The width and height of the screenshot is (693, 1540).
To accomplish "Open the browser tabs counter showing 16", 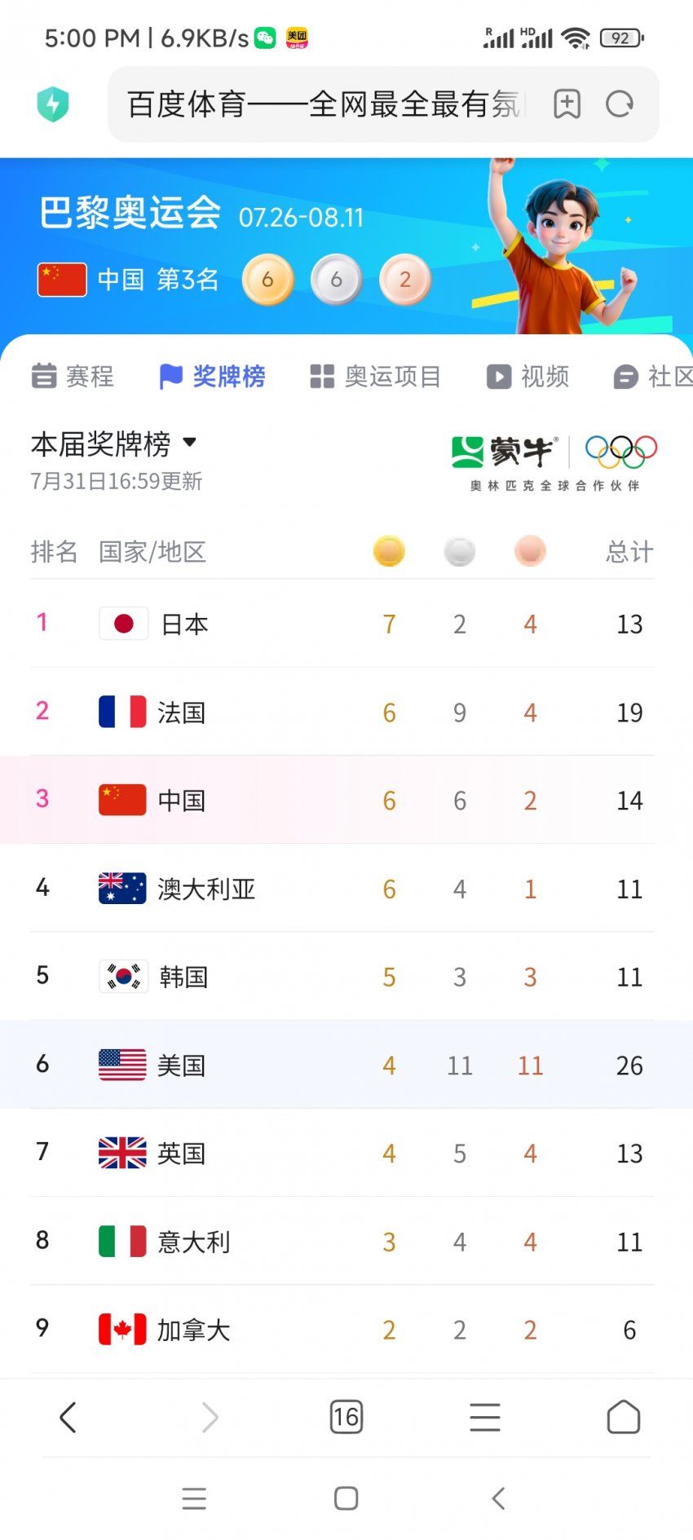I will 346,1417.
